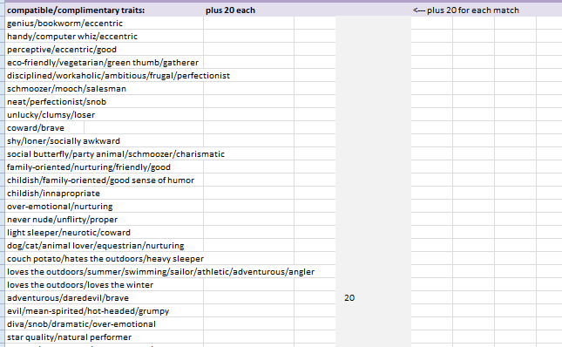Viewport: 562px width, 347px height.
Task: Click 'diva/snob/dramatic/over-emotional' cell
Action: [x=81, y=324]
